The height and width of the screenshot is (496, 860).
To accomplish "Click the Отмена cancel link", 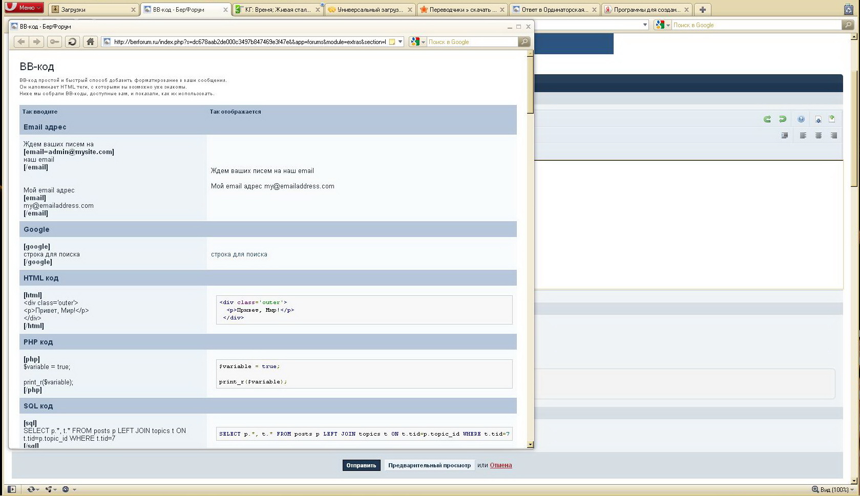I will tap(500, 465).
